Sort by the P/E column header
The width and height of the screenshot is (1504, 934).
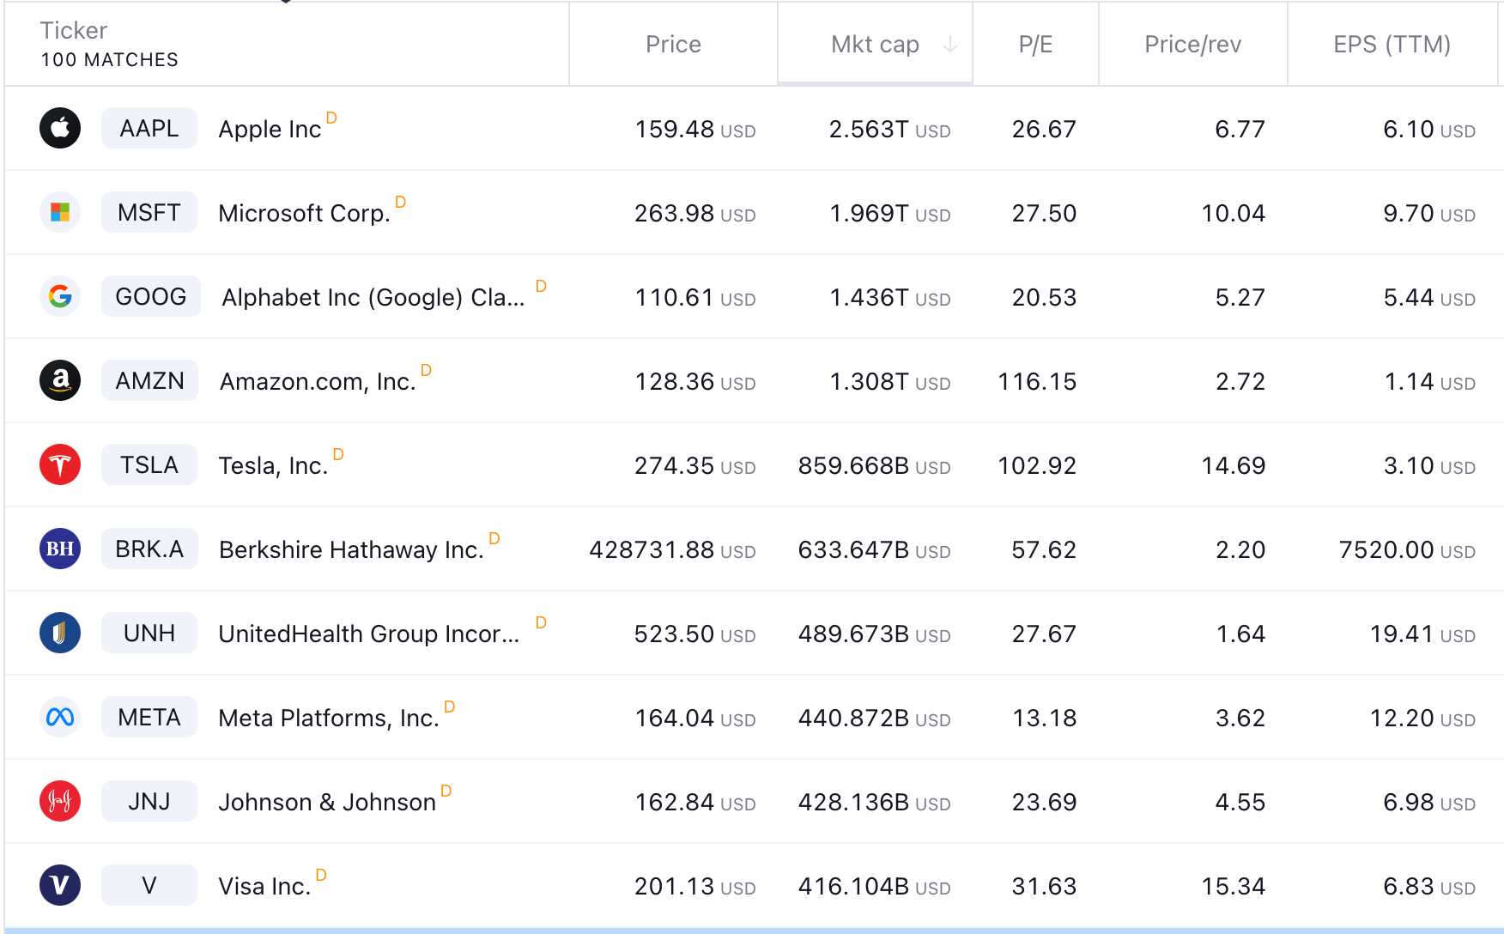click(x=1035, y=45)
